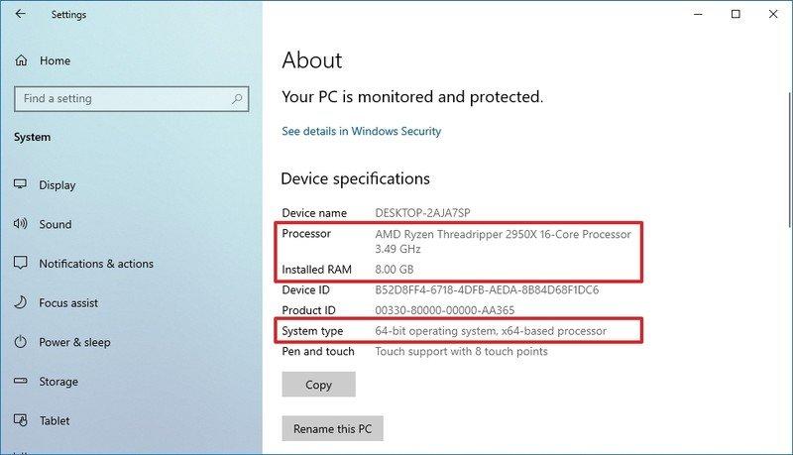Open Notifications & actions icon
The width and height of the screenshot is (793, 455).
click(20, 263)
